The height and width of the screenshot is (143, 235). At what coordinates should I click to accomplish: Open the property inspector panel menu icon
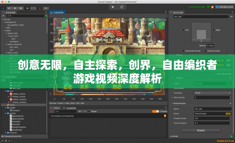232,12
